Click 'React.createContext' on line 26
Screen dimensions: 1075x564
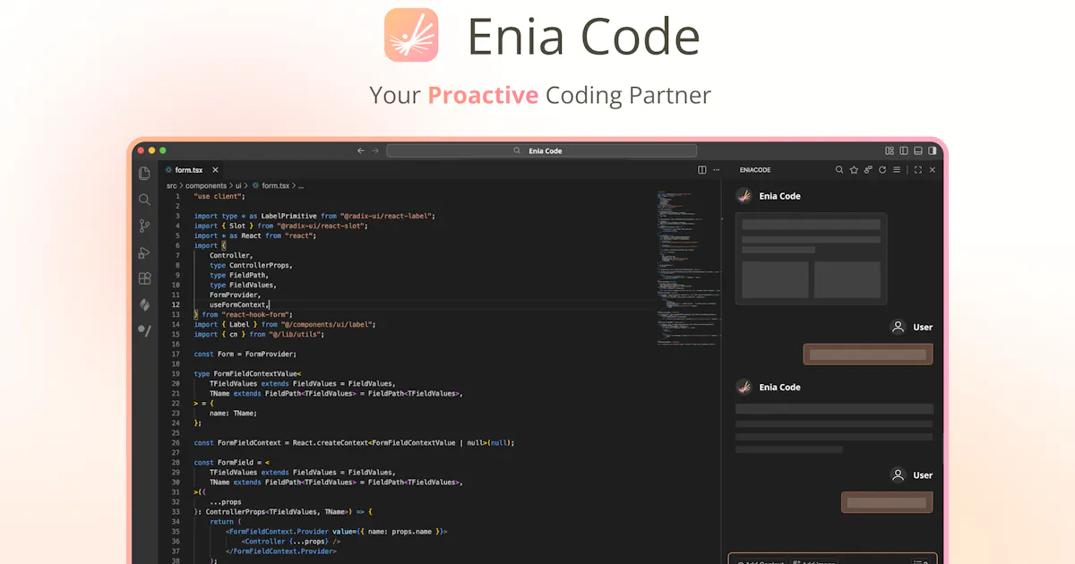click(330, 442)
